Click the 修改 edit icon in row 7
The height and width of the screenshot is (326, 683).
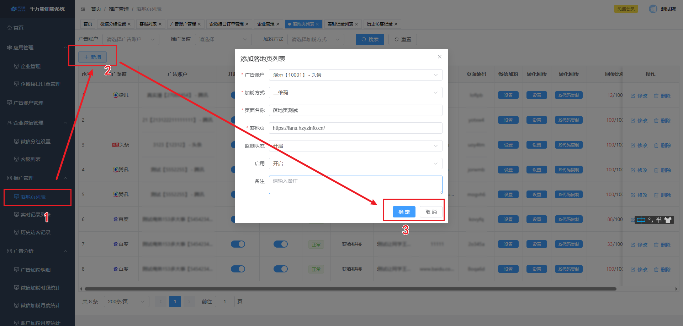coord(633,245)
